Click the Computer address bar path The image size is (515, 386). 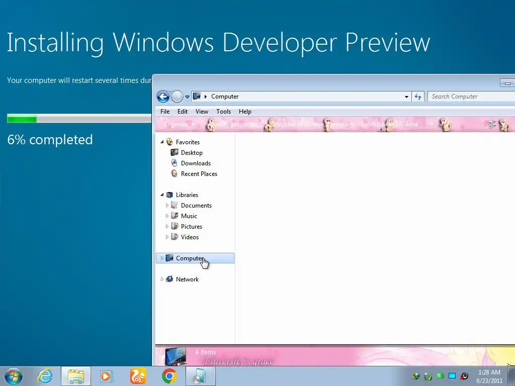pyautogui.click(x=225, y=96)
